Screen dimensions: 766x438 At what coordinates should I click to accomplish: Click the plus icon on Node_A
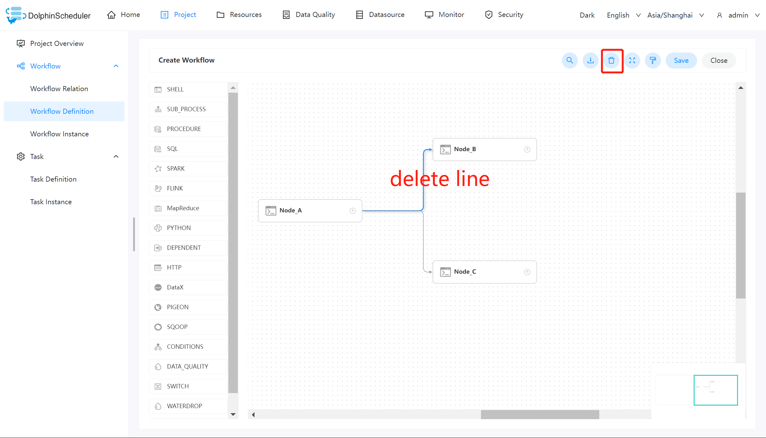[x=353, y=211]
